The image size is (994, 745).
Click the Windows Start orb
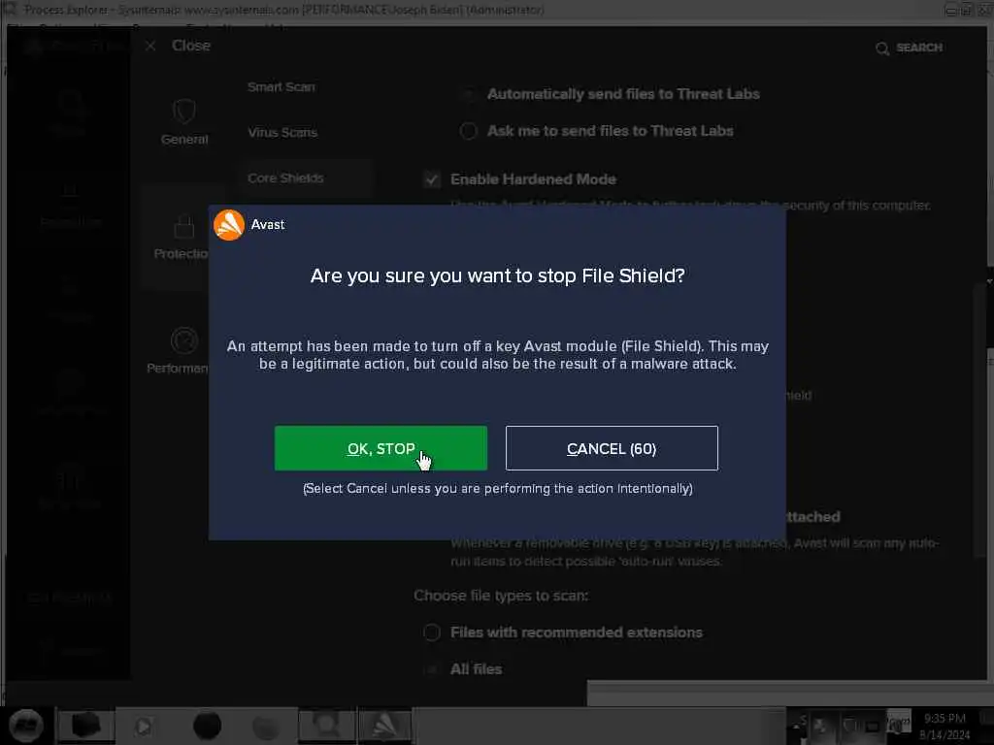click(x=26, y=726)
